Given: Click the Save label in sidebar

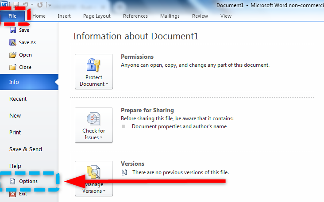Looking at the screenshot, I should pyautogui.click(x=24, y=30).
